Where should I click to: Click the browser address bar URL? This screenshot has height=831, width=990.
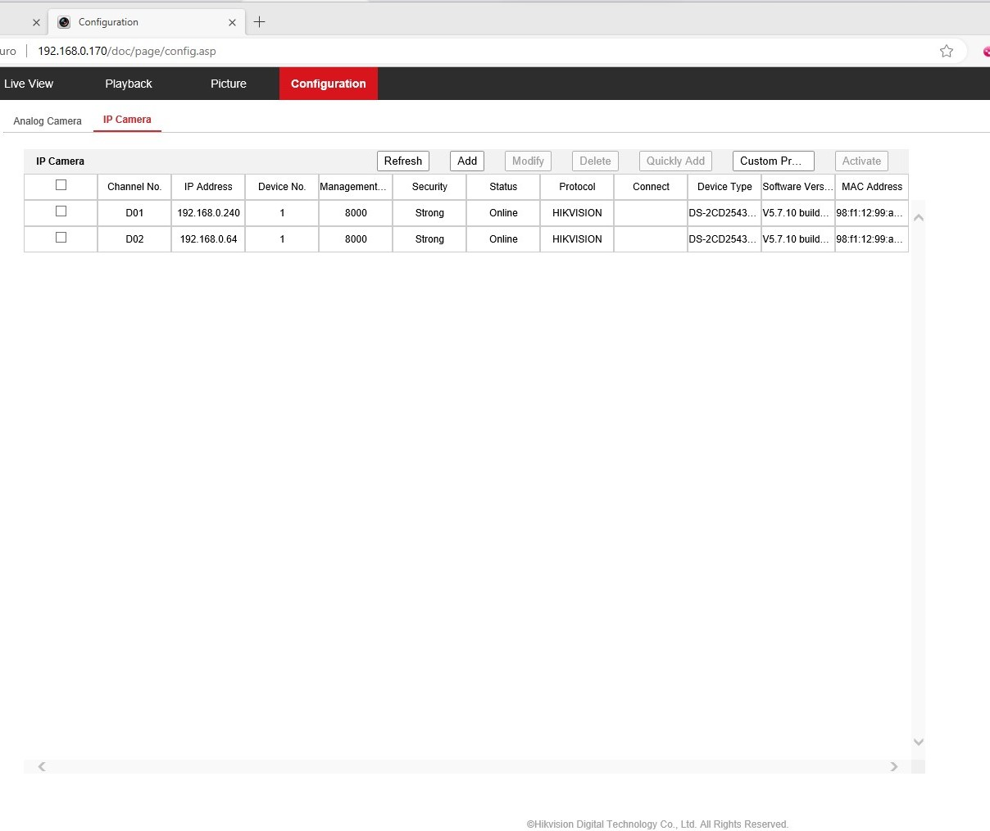tap(127, 51)
